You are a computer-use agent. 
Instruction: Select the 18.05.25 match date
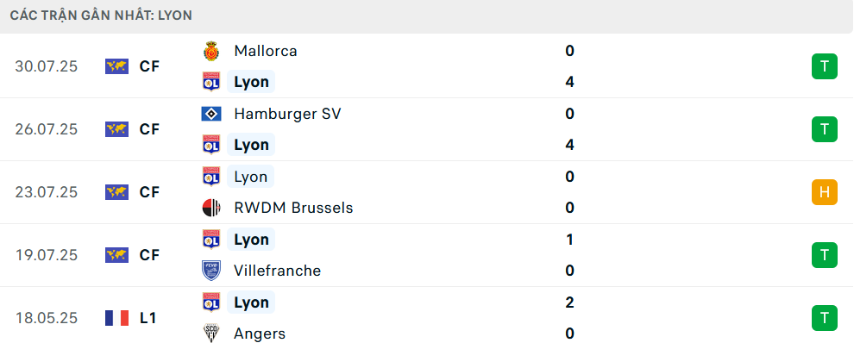pyautogui.click(x=47, y=318)
